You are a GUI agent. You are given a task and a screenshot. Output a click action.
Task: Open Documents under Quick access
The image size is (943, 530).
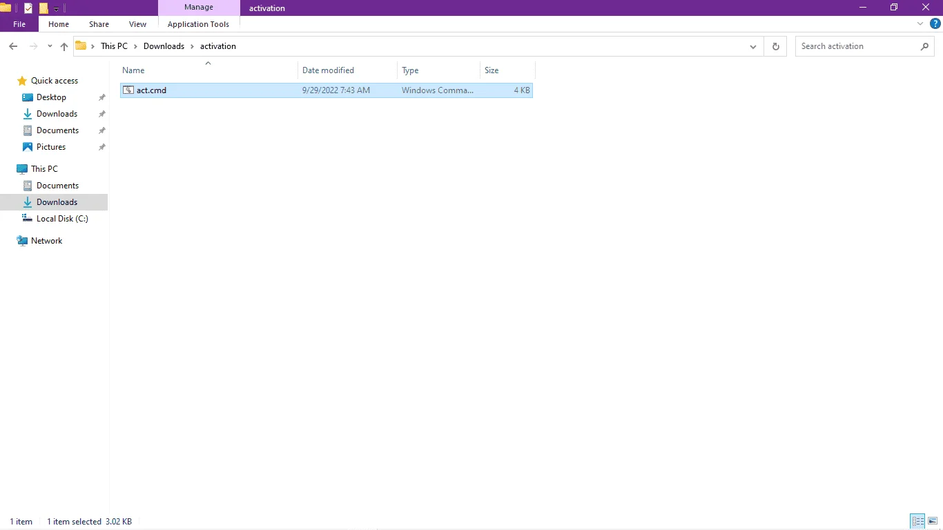tap(57, 130)
